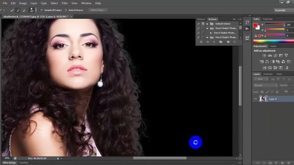The image size is (294, 165).
Task: Select the Layer 0 thumbnail
Action: click(x=263, y=99)
